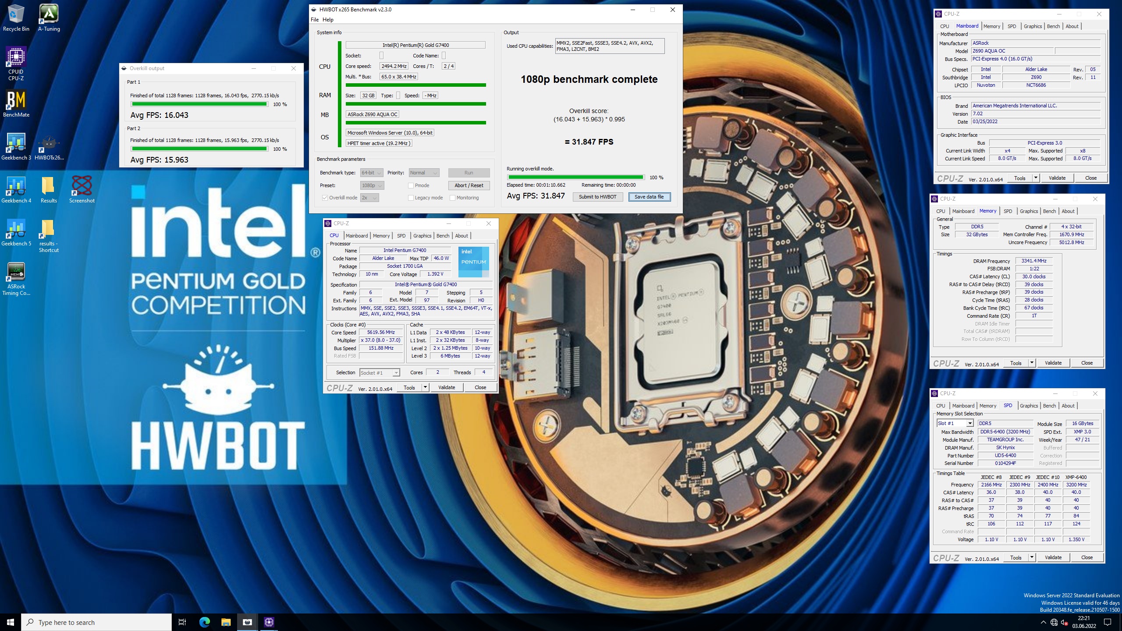The width and height of the screenshot is (1122, 631).
Task: Click the Part 1 progress bar
Action: tap(199, 104)
